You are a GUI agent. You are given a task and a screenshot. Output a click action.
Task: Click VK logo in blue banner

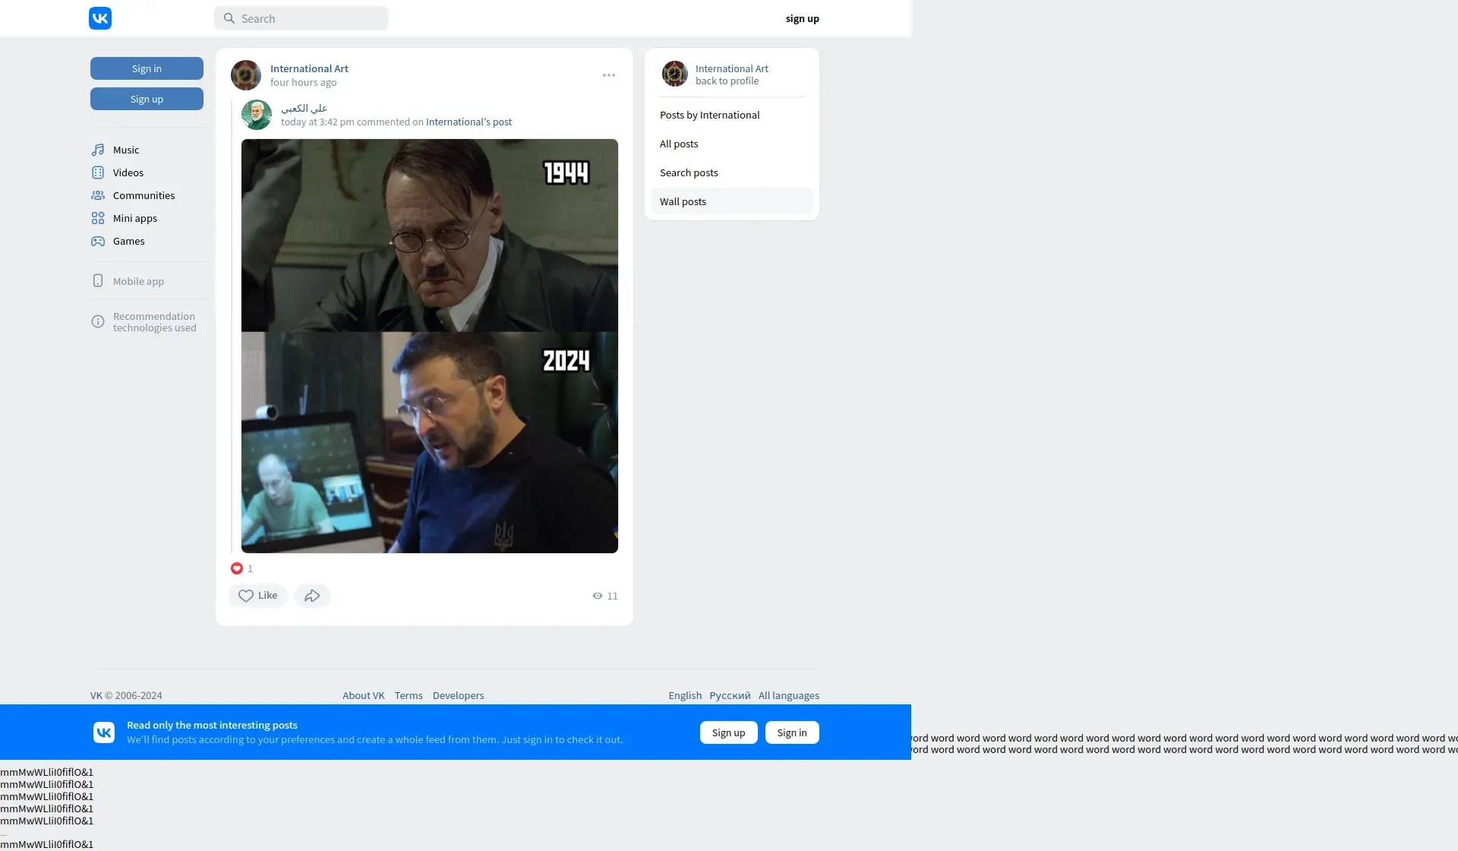(x=104, y=732)
